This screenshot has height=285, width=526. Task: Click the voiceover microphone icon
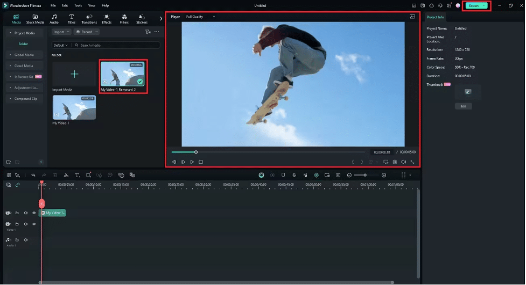coord(294,176)
